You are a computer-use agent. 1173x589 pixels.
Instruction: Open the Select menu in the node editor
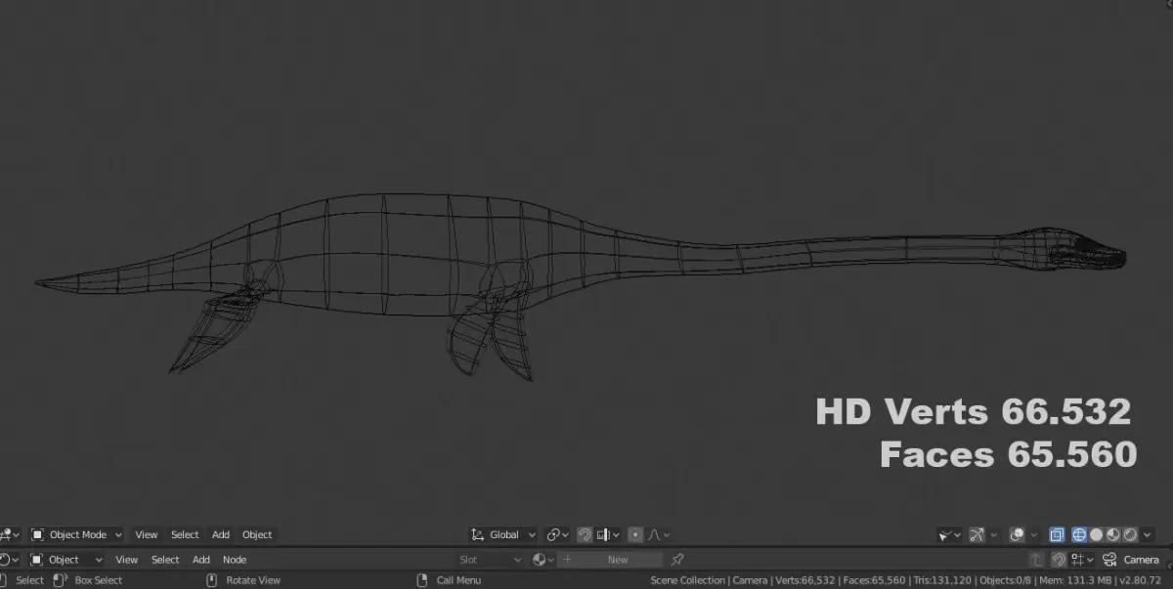pyautogui.click(x=165, y=560)
